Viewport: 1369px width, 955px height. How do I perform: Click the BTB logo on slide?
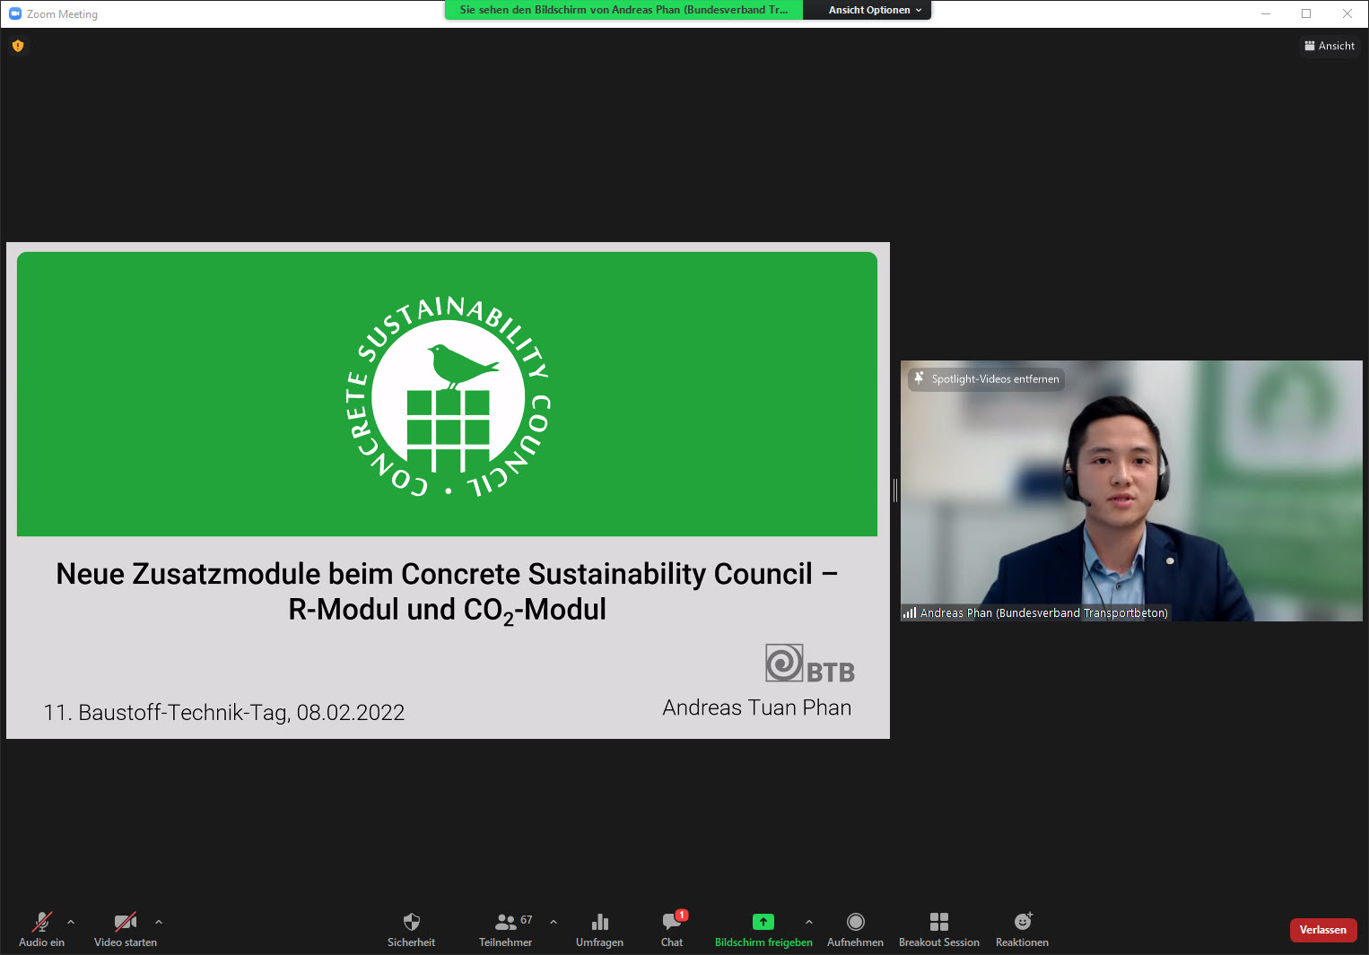(809, 664)
